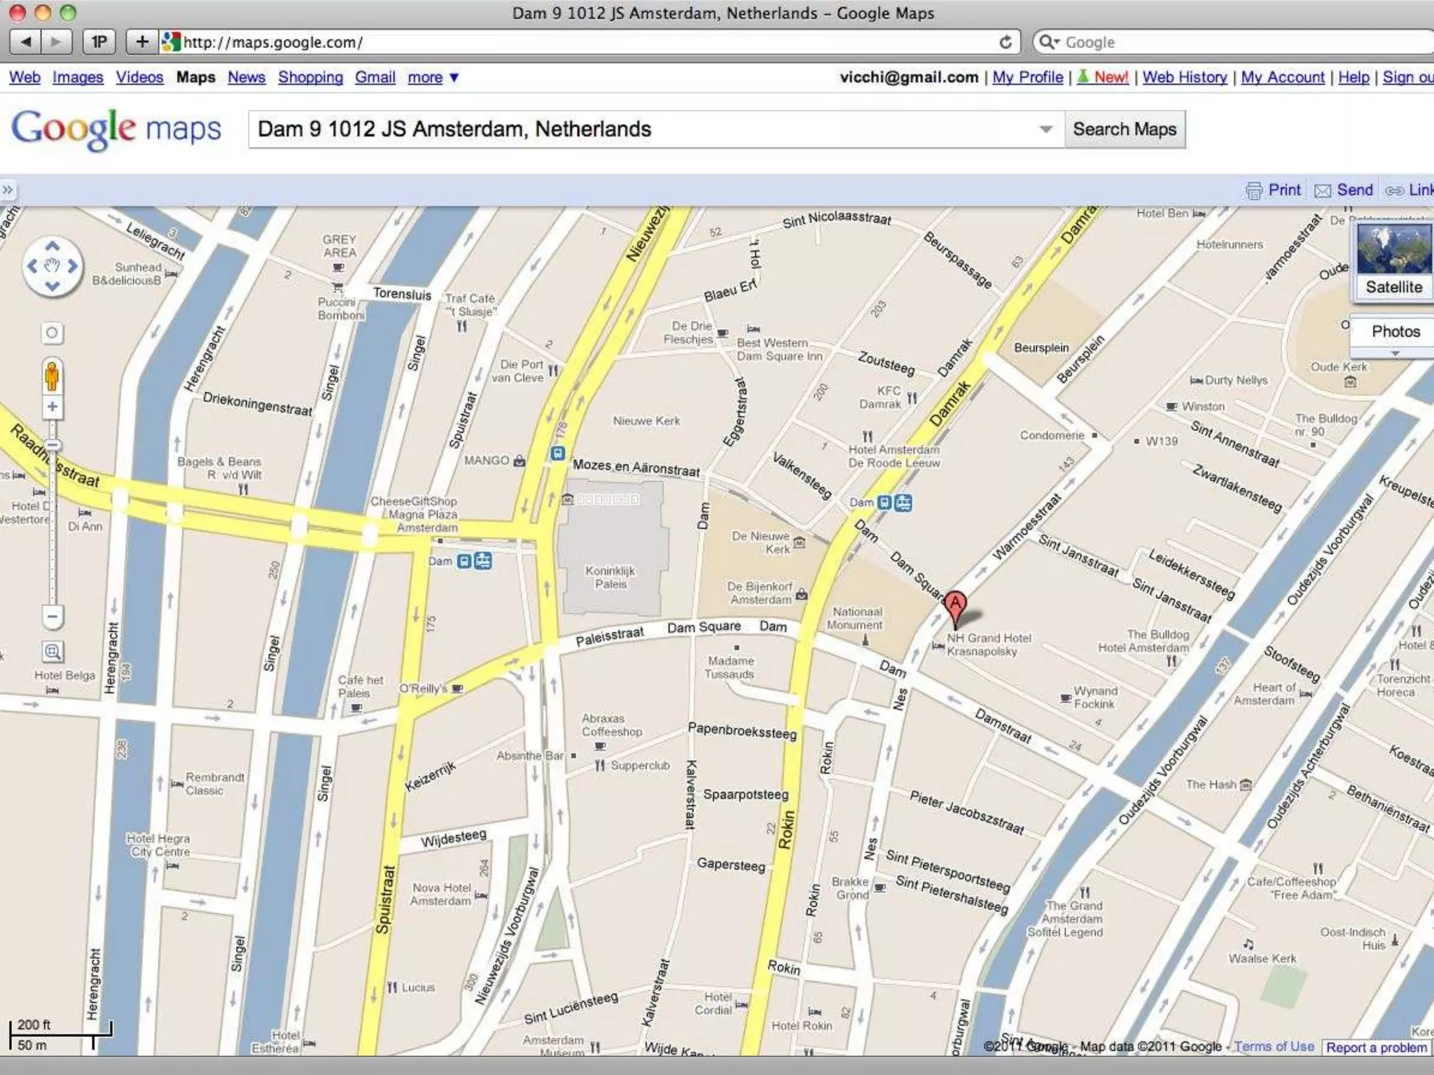
Task: Open the Images tab link
Action: pos(78,78)
